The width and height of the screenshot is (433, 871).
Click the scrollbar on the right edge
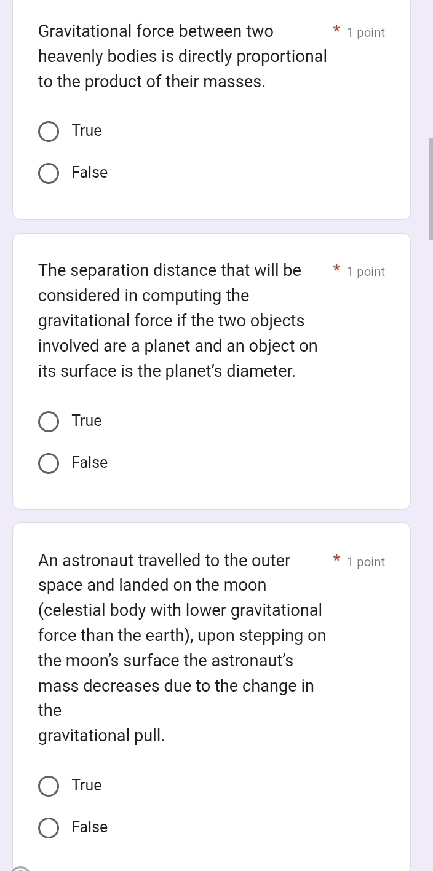tap(430, 184)
